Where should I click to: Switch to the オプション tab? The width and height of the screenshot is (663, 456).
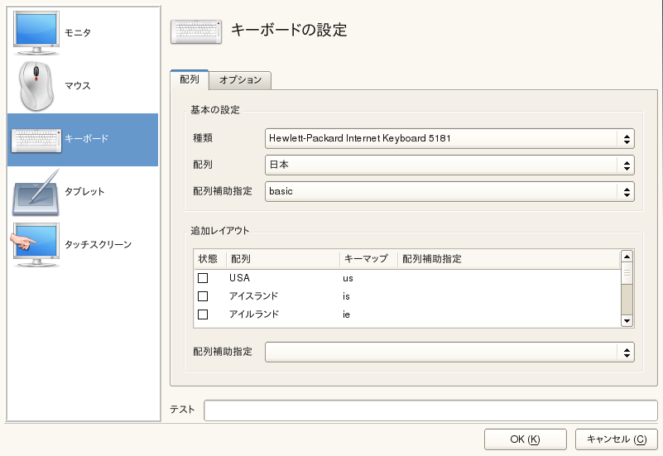pos(240,80)
